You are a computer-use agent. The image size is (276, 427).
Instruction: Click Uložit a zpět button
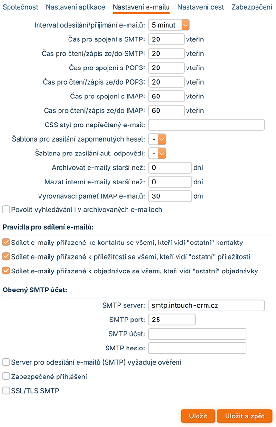click(x=245, y=416)
